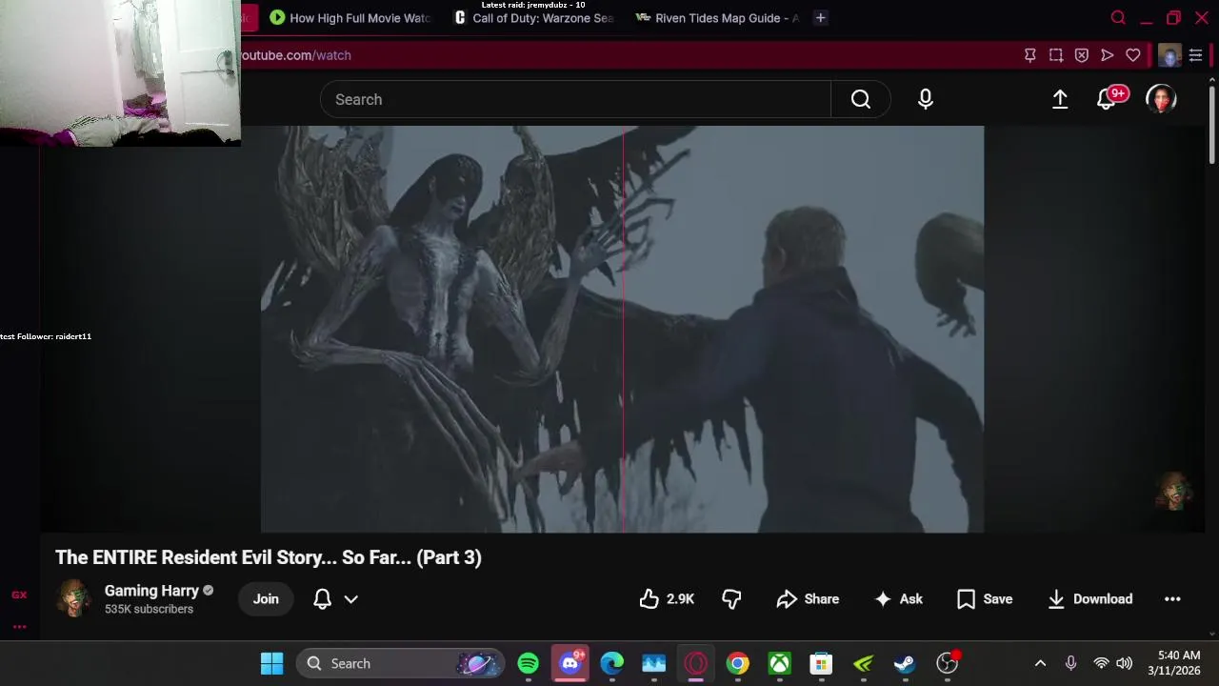Open Photos app from taskbar
Screen dimensions: 1219x686
tap(653, 663)
